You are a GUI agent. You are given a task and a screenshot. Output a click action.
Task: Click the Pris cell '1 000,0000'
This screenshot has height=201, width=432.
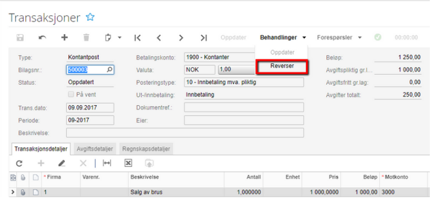(321, 192)
